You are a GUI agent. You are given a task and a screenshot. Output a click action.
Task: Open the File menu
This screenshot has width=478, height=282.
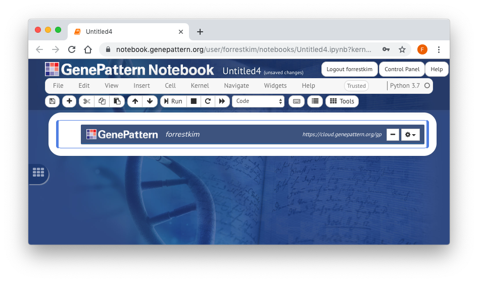click(58, 86)
